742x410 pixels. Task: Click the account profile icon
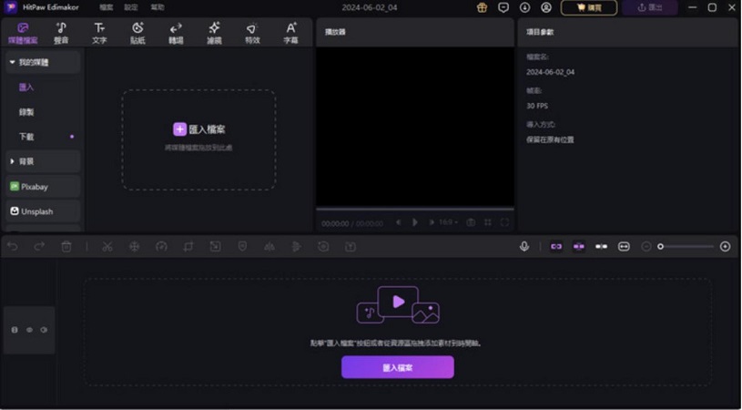pos(545,7)
